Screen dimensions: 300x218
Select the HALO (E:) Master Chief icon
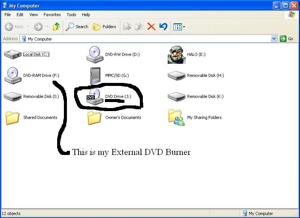(177, 55)
